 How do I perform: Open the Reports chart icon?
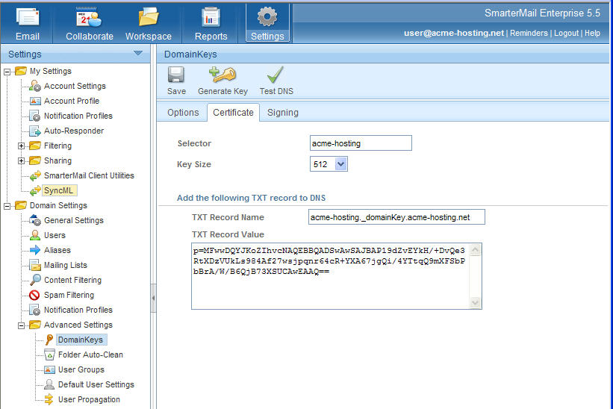211,18
